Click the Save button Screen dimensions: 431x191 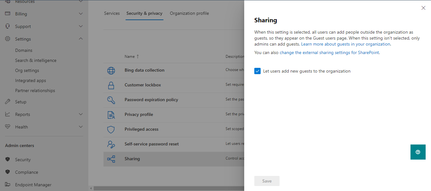[x=267, y=181]
